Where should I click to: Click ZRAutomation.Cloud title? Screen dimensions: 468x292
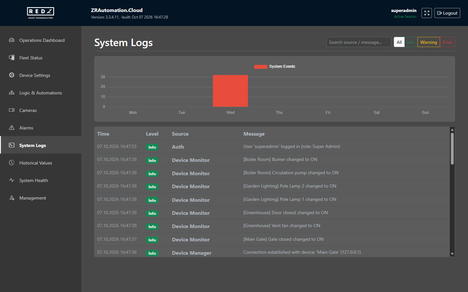[117, 10]
